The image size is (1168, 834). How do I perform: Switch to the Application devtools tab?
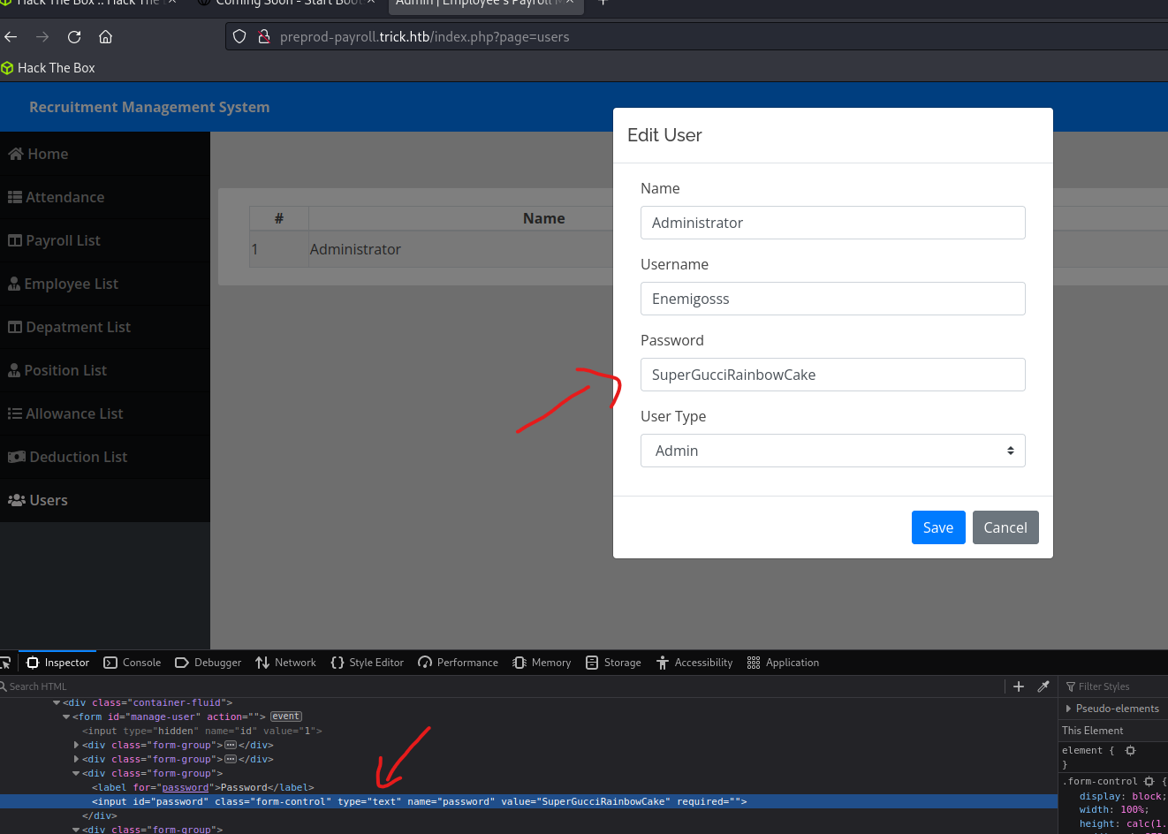point(783,663)
